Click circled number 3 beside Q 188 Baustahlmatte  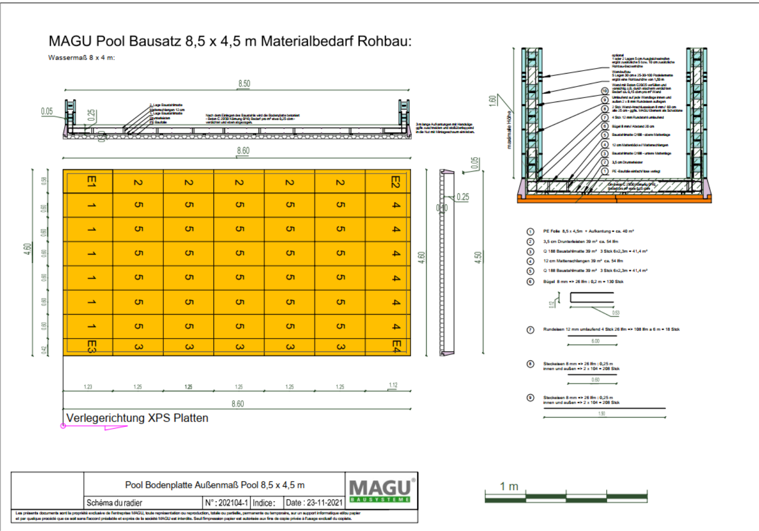(x=530, y=252)
